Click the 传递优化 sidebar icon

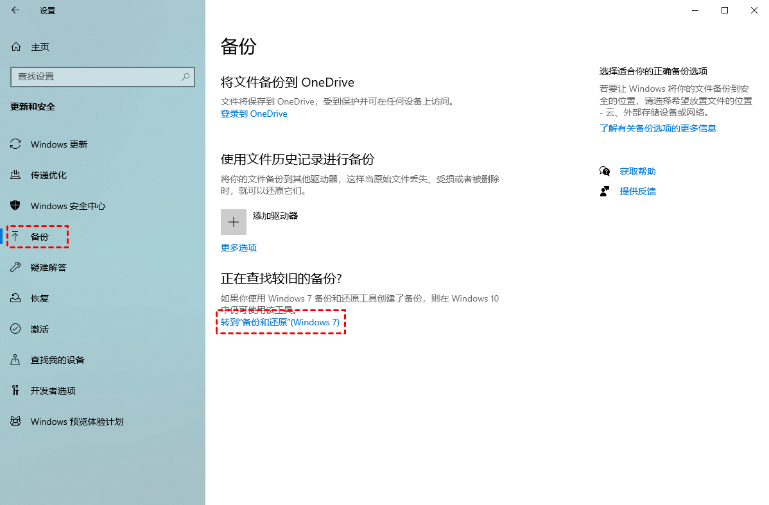(x=16, y=175)
